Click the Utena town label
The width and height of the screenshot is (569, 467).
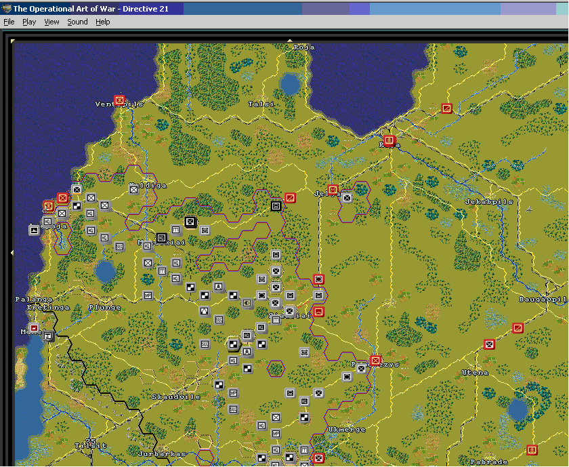tap(475, 372)
